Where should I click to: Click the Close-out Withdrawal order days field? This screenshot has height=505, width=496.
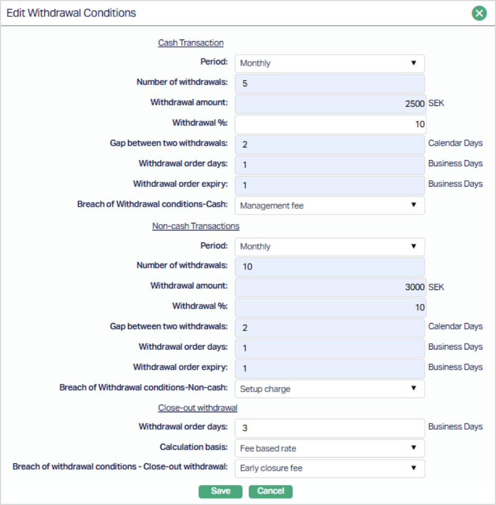point(329,428)
